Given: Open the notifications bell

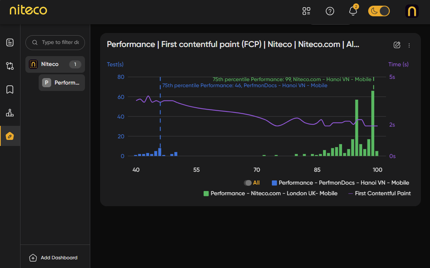Looking at the screenshot, I should 353,11.
